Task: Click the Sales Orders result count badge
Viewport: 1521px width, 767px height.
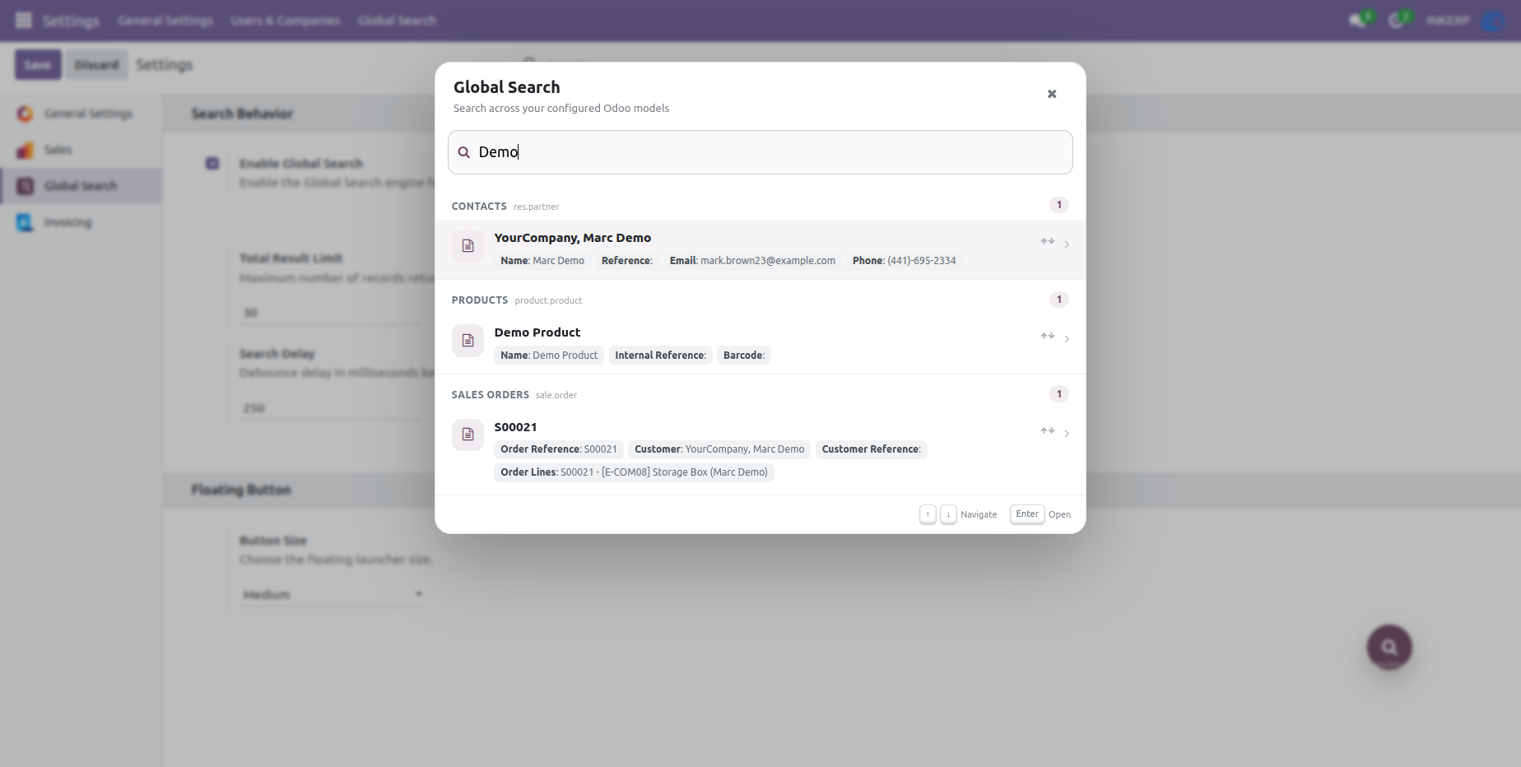Action: pyautogui.click(x=1059, y=394)
